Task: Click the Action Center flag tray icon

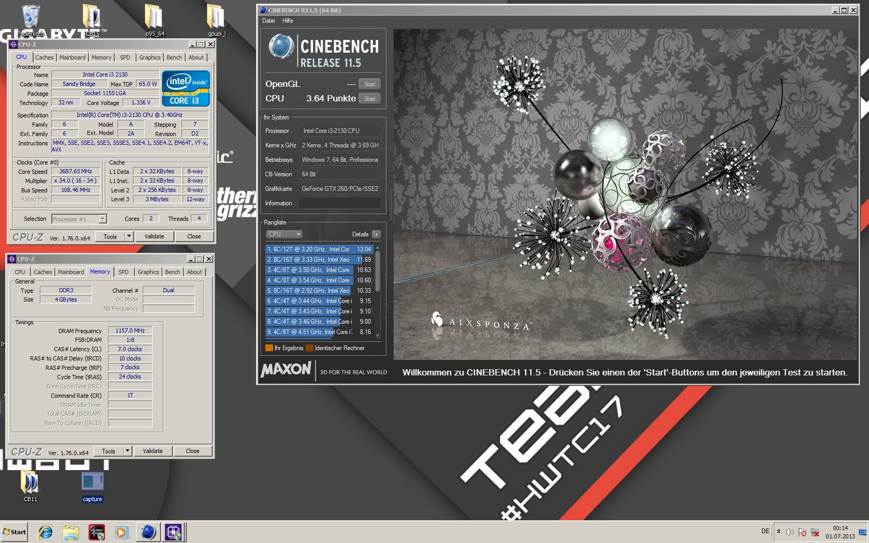Action: click(x=802, y=532)
